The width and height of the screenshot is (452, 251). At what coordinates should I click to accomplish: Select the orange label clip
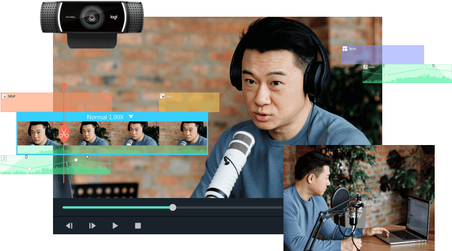point(56,102)
